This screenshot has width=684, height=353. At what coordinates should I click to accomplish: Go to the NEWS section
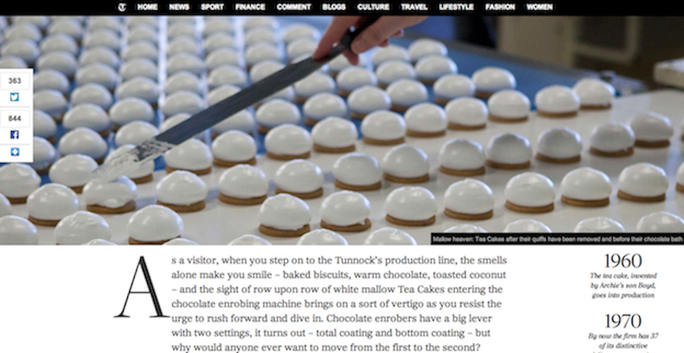179,7
